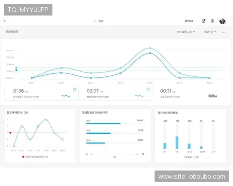Open the share/export icon in header
Screen dimensions: 233x186
[x=204, y=21]
